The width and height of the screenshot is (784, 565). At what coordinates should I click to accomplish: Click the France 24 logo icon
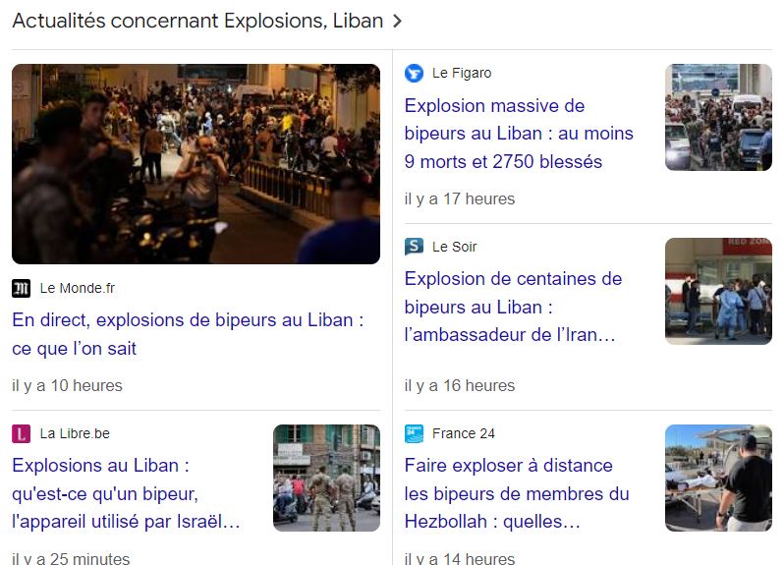pos(414,433)
